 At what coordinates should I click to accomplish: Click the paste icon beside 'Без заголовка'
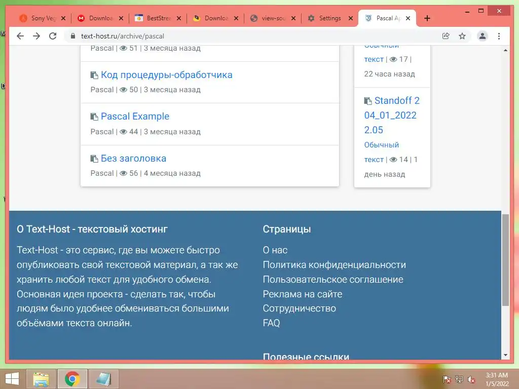click(94, 159)
